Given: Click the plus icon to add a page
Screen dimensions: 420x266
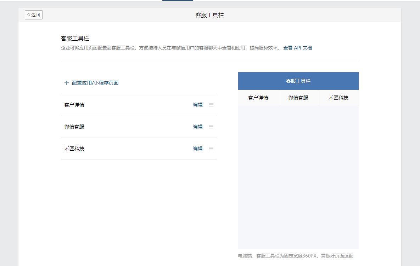Looking at the screenshot, I should point(66,83).
